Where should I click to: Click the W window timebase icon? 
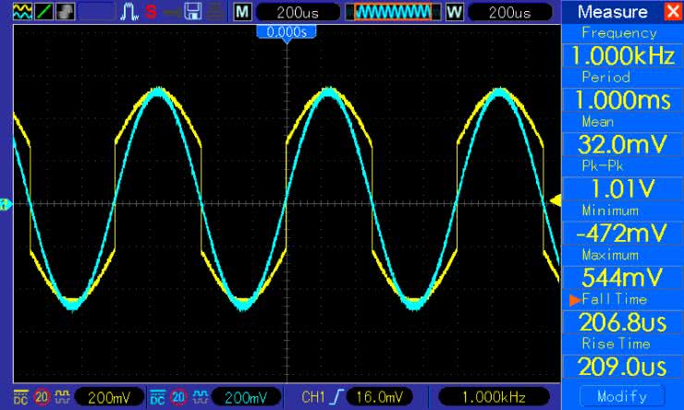click(455, 12)
